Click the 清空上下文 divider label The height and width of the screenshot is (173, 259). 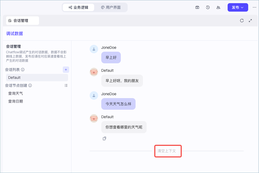[167, 151]
